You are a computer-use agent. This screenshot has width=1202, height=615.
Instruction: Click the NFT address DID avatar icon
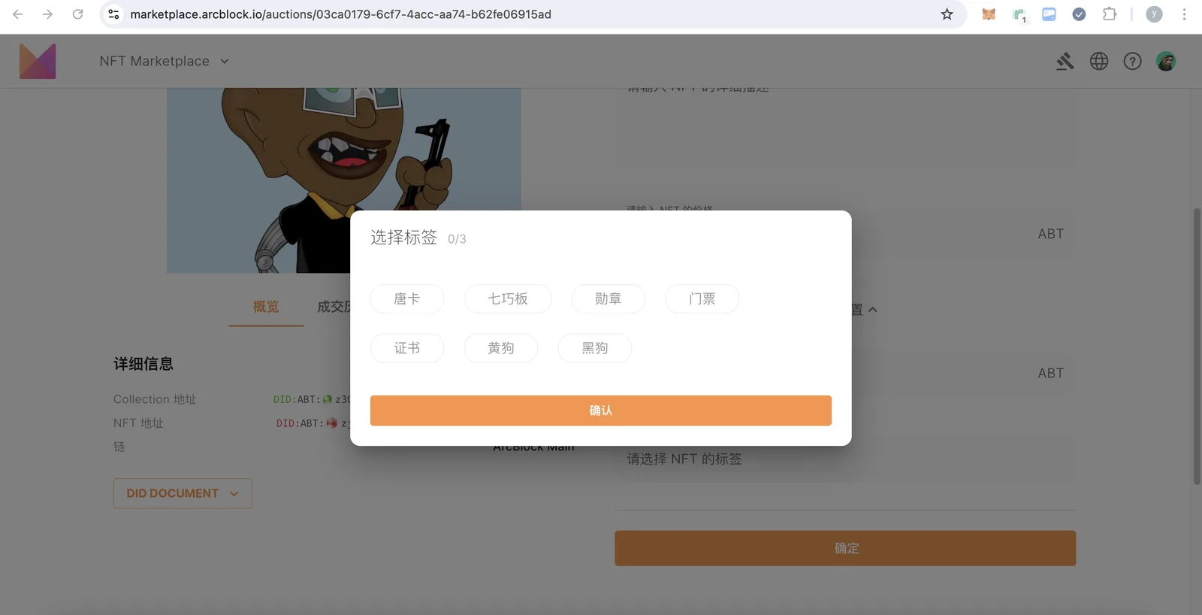point(331,423)
